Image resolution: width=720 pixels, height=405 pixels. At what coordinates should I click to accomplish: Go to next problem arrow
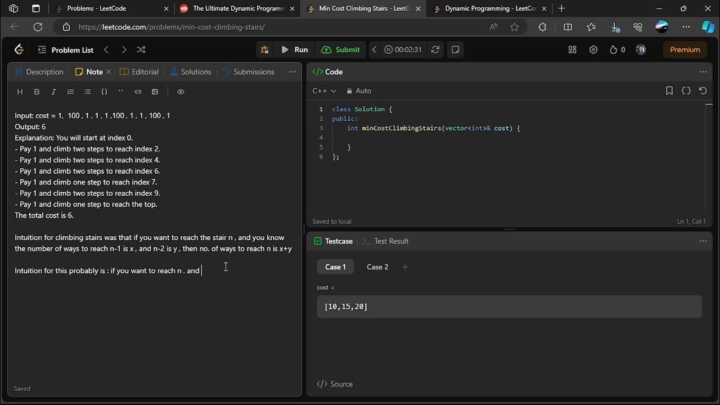click(x=124, y=49)
